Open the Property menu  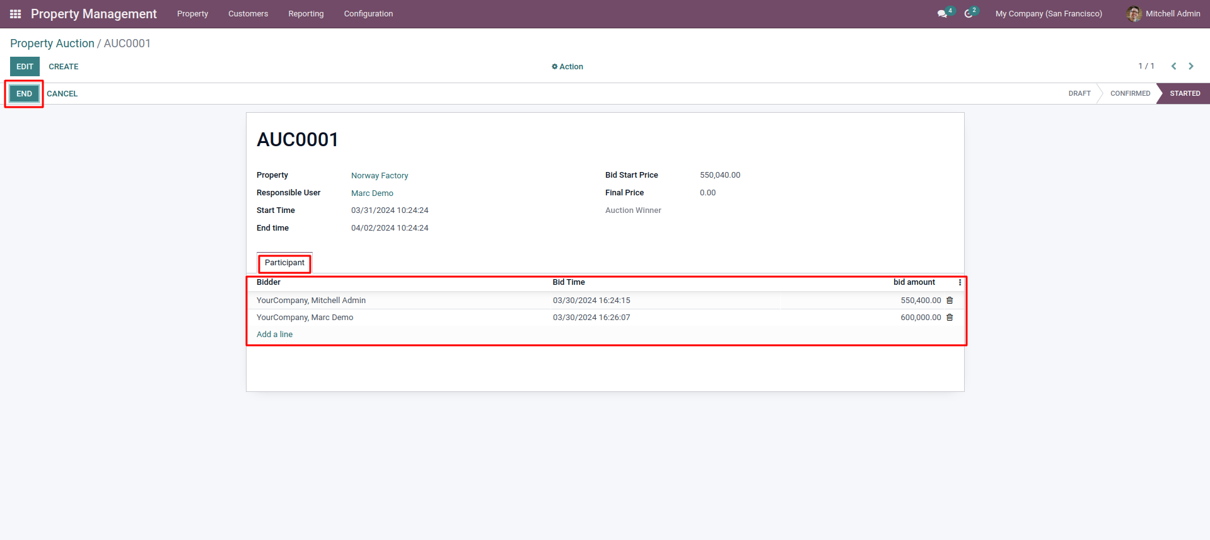coord(192,14)
